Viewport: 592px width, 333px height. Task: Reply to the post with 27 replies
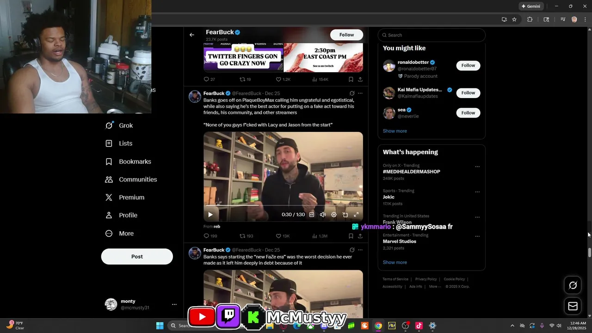[210, 80]
